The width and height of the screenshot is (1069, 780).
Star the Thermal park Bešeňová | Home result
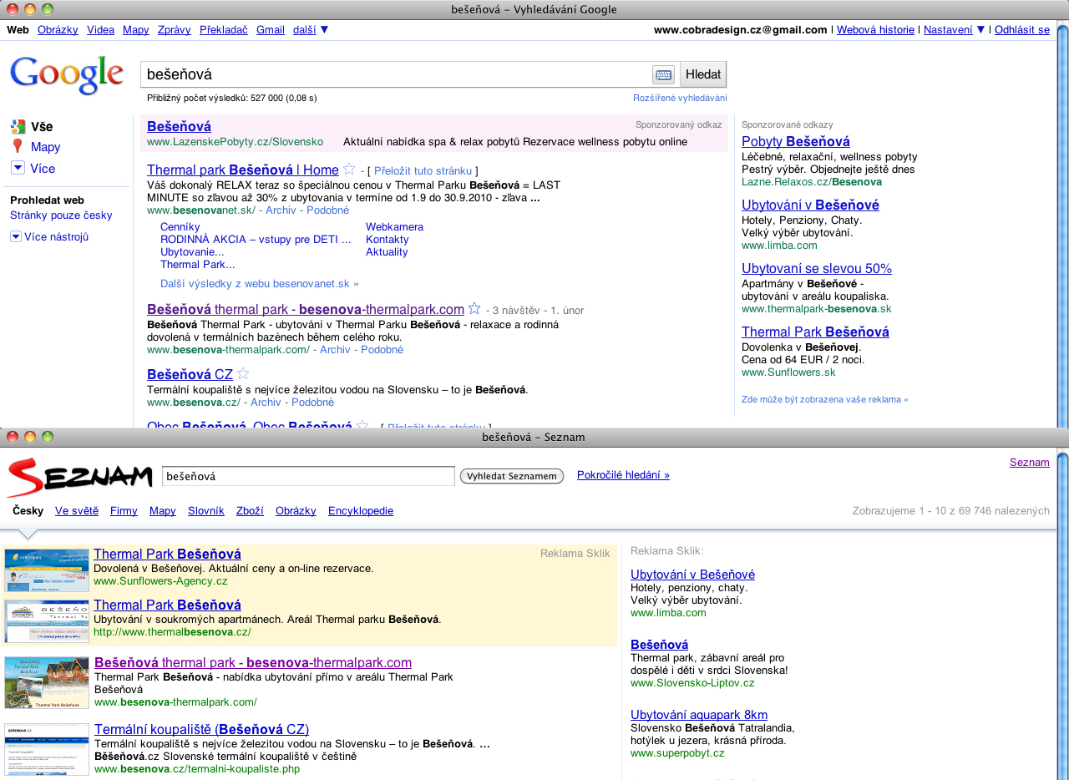click(349, 170)
